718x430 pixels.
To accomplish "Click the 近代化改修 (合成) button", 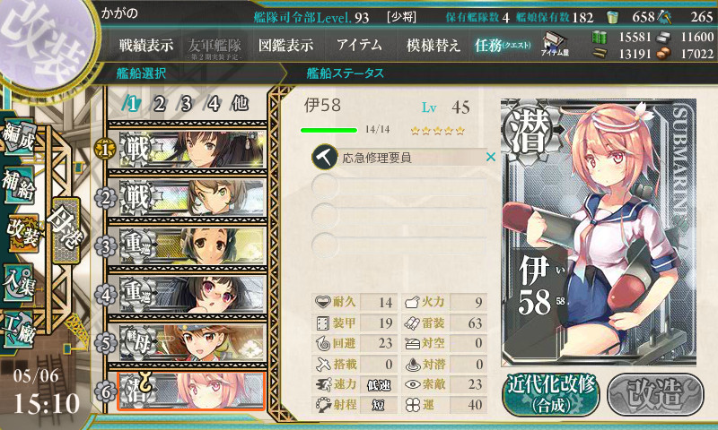I will (551, 394).
